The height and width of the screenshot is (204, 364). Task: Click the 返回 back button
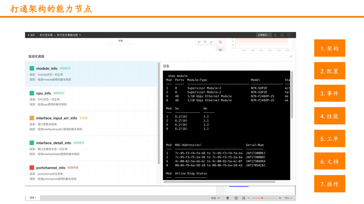[x=31, y=35]
